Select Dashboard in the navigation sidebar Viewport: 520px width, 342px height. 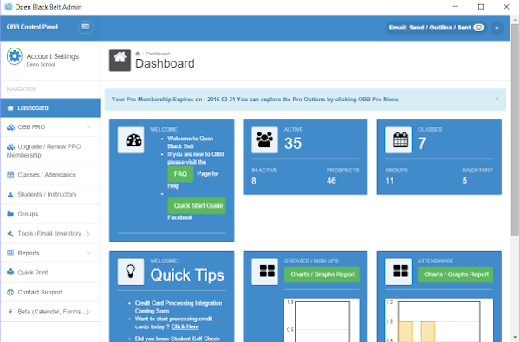[x=50, y=107]
